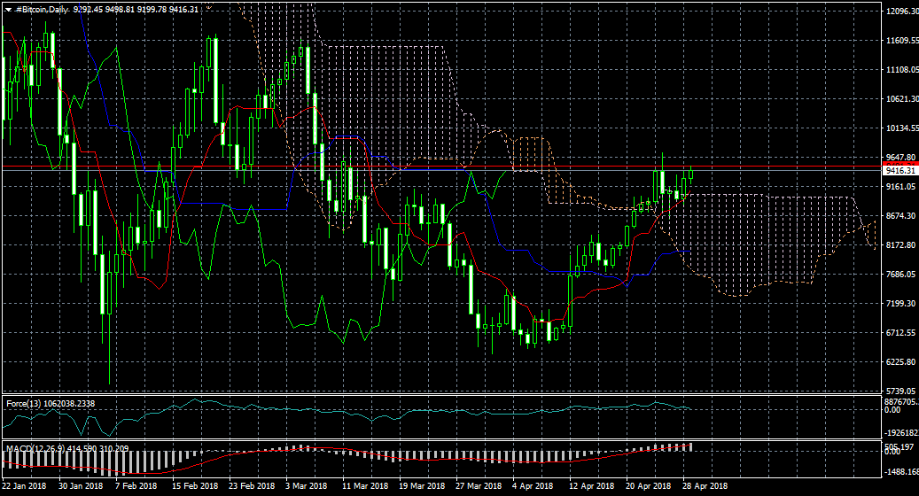Screen dimensions: 919x496
Task: Click the 7199.30 price scale label
Action: tap(901, 304)
